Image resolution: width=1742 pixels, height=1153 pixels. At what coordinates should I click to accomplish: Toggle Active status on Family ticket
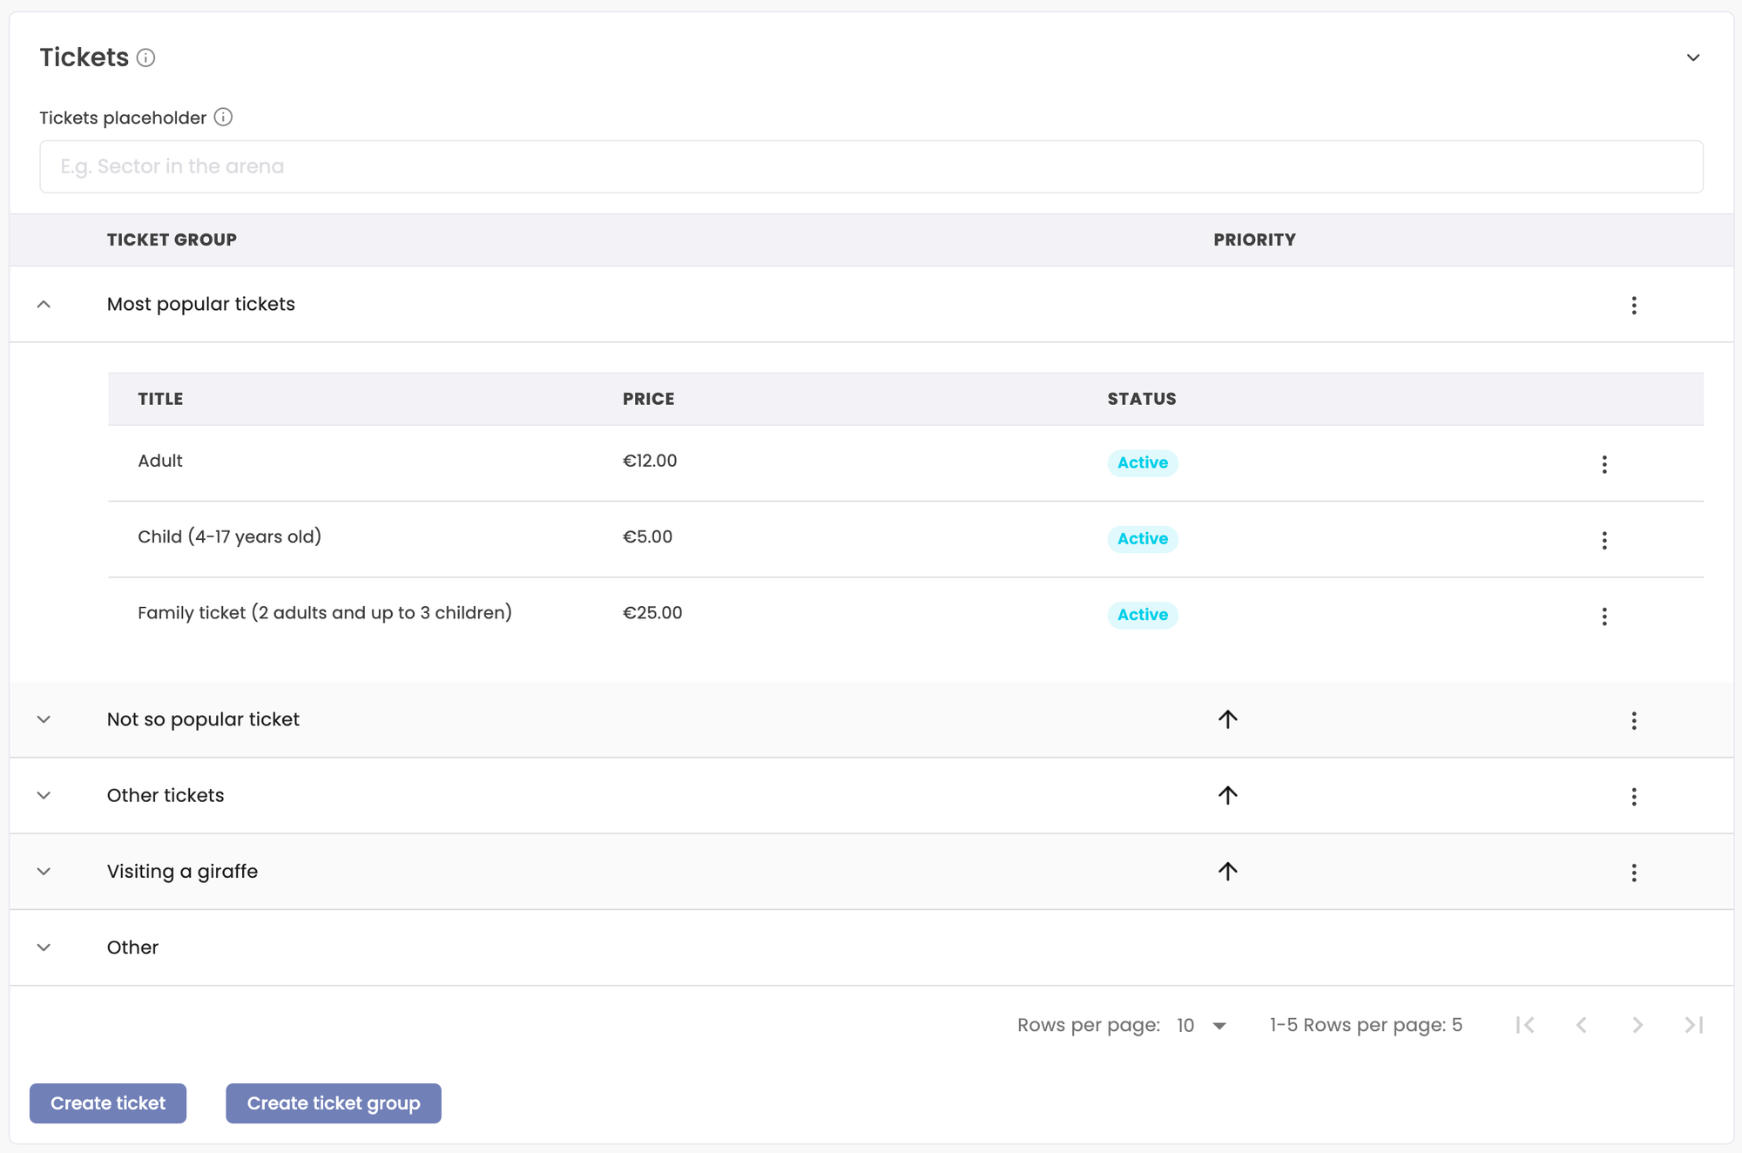[1142, 615]
